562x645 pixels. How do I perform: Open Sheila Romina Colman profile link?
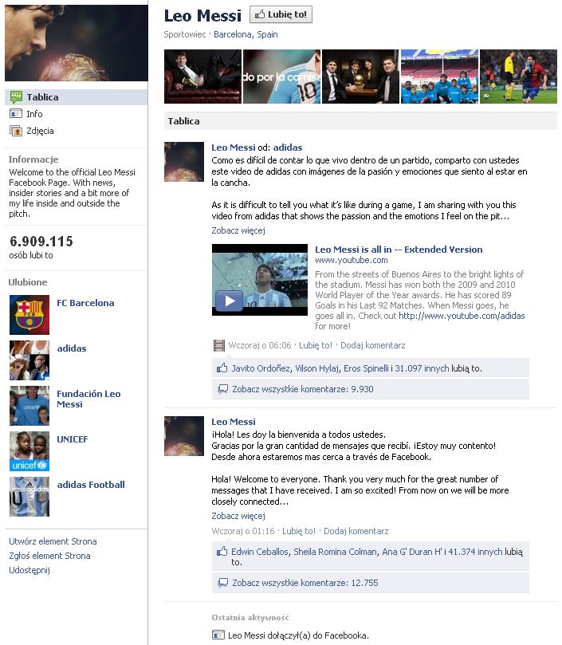coord(335,552)
